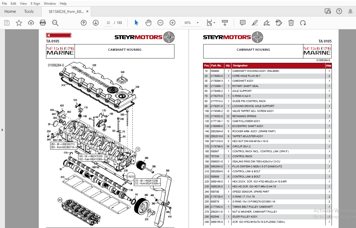Print the document
This screenshot has height=228, width=356.
coord(43,23)
